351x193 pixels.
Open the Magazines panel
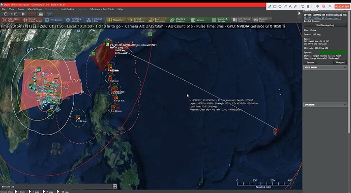pos(115,20)
